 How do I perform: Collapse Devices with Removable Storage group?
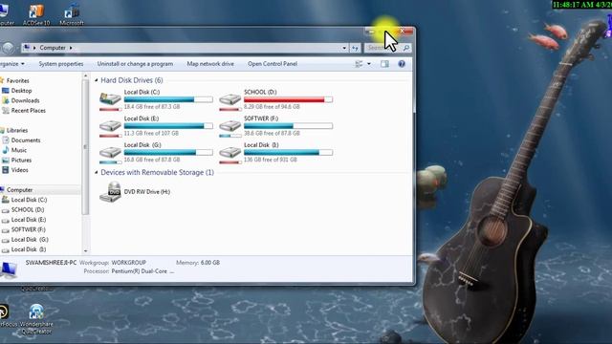click(x=96, y=172)
